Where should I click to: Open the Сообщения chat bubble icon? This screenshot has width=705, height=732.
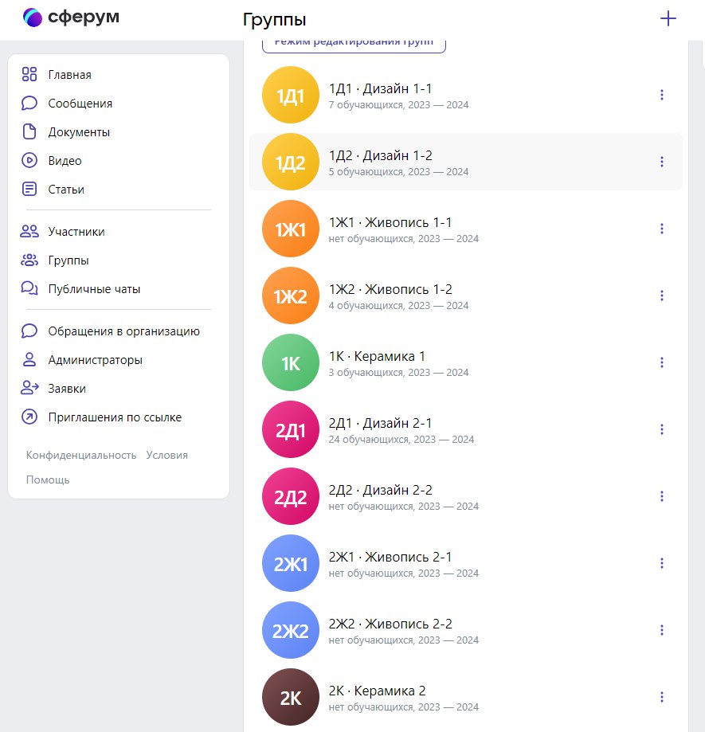click(x=29, y=104)
